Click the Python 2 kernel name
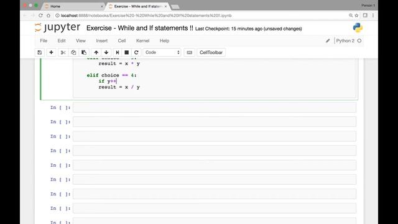The width and height of the screenshot is (398, 224). coord(345,40)
